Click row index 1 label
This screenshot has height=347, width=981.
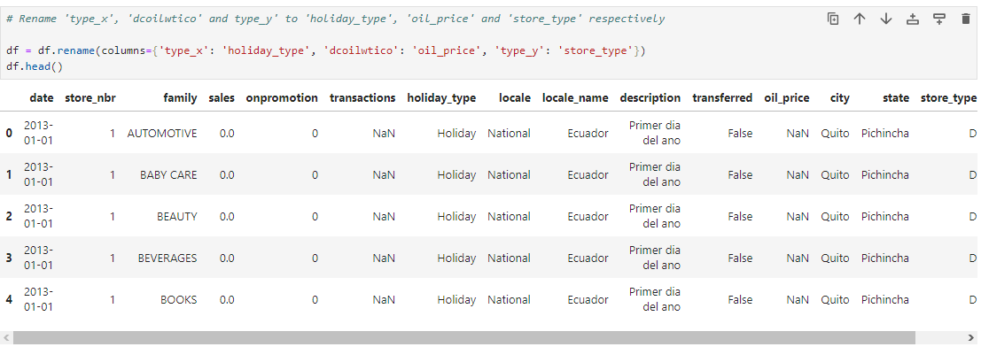(9, 175)
